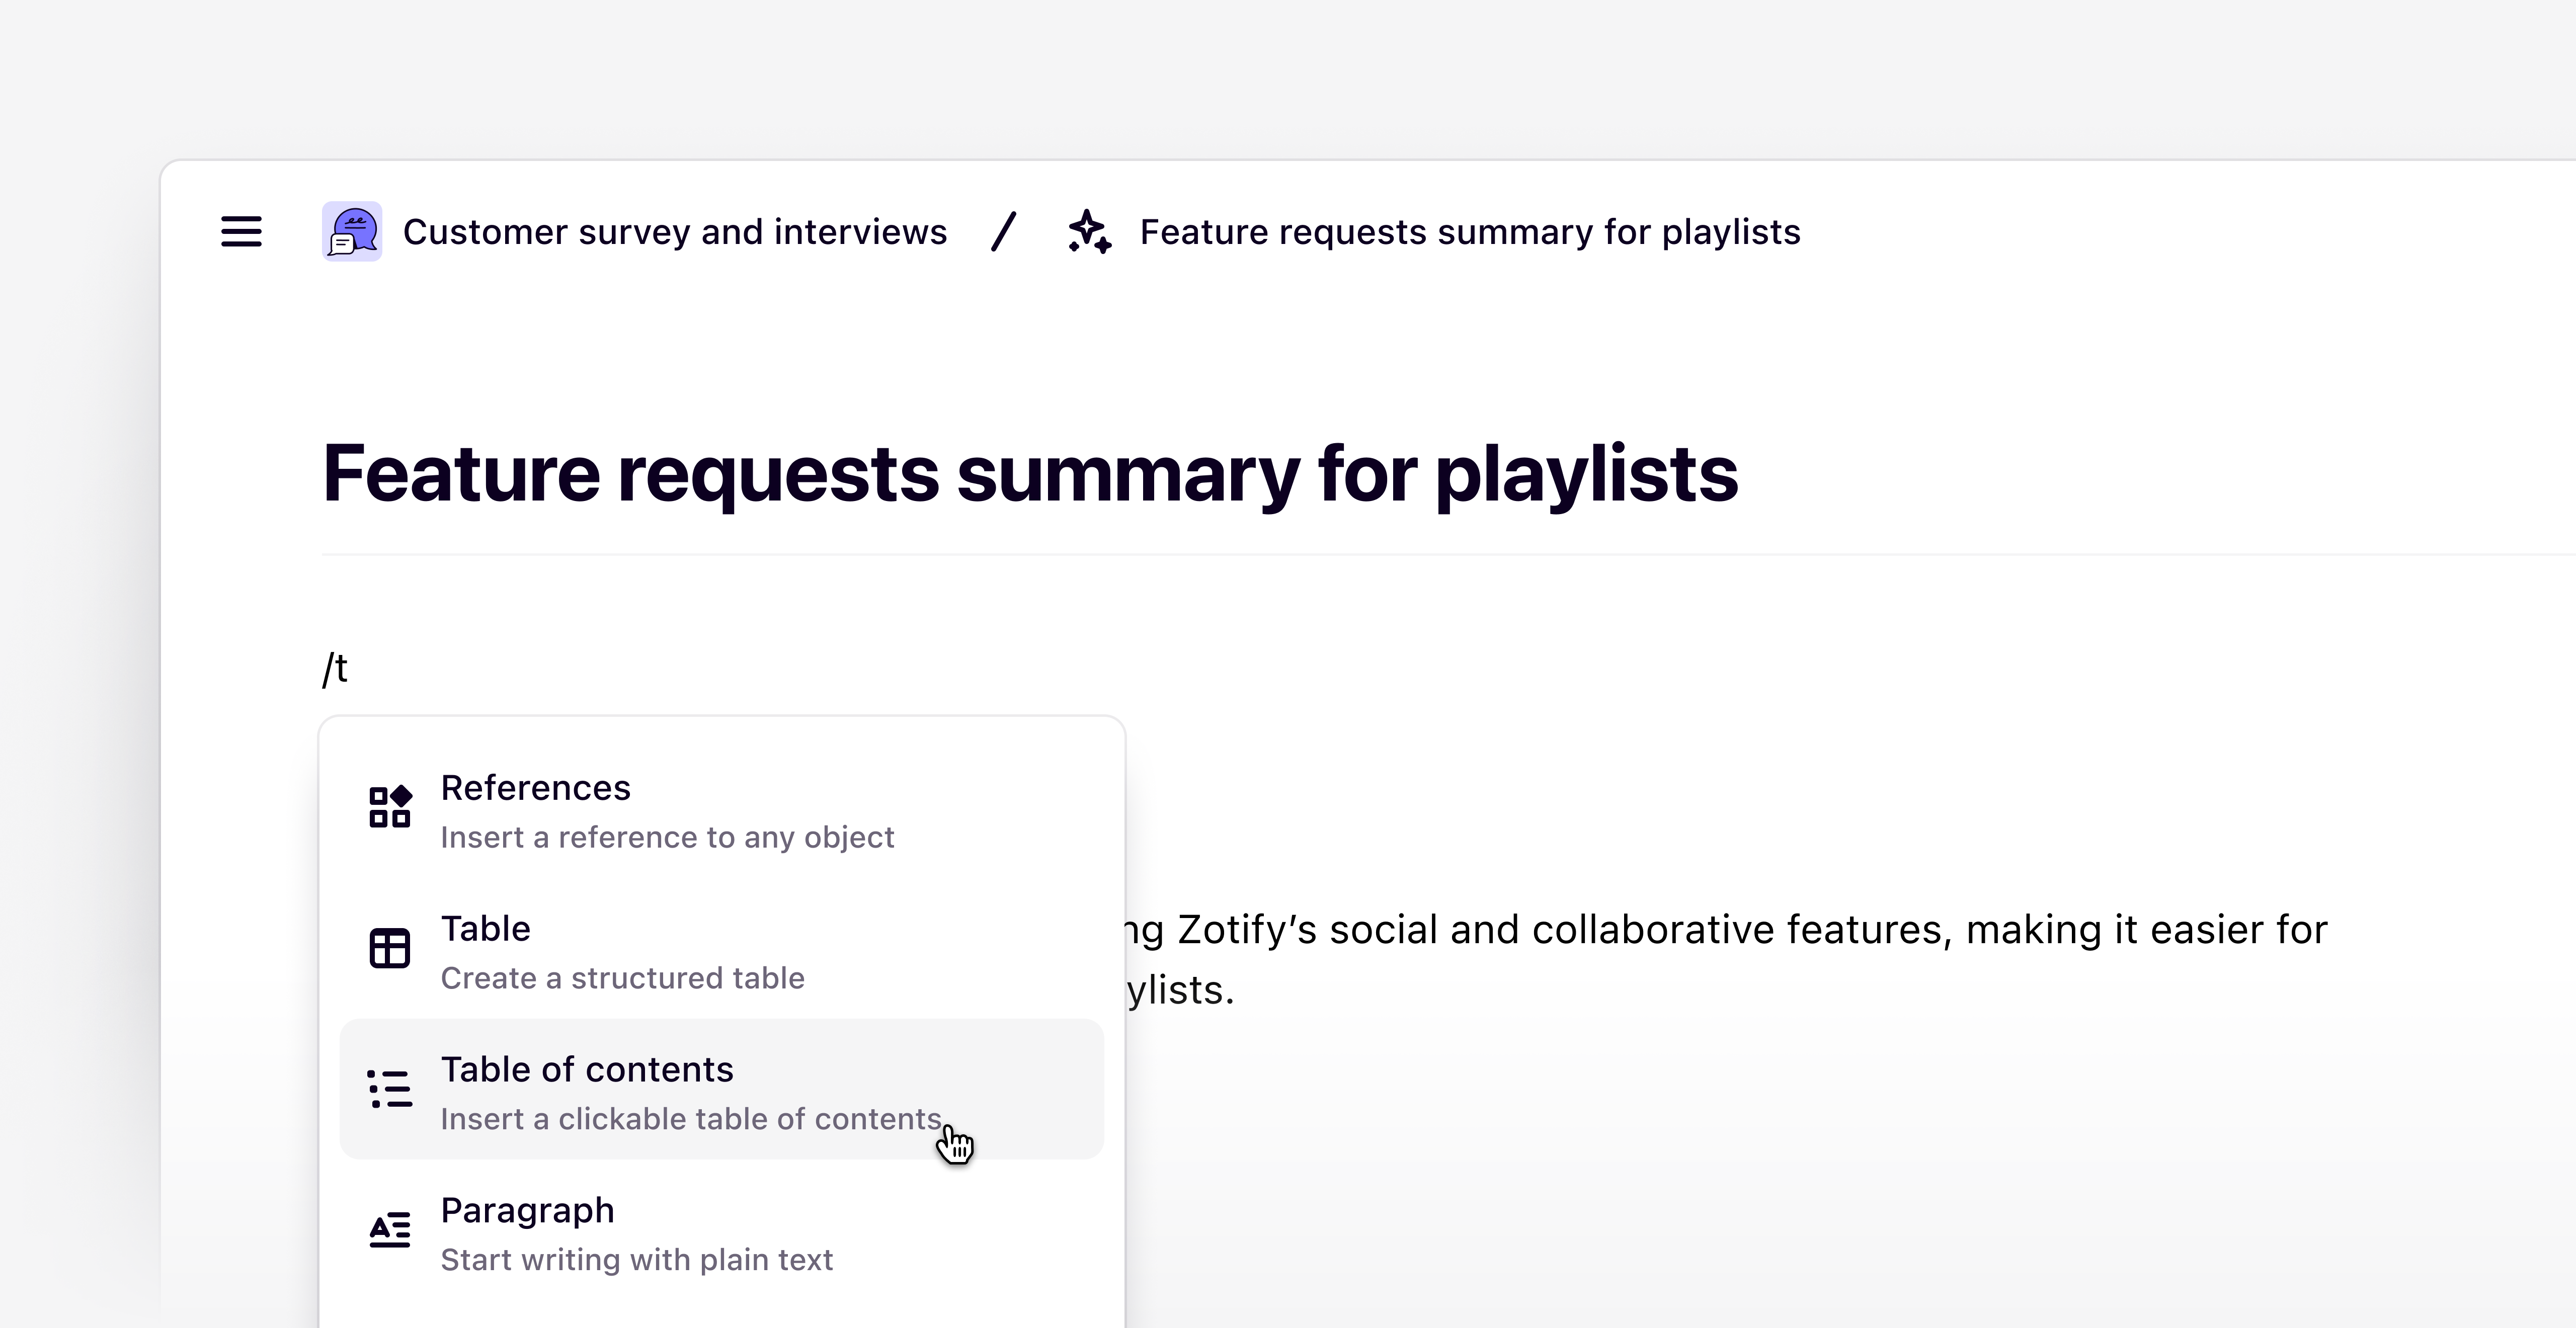Select the References menu option

pyautogui.click(x=536, y=788)
